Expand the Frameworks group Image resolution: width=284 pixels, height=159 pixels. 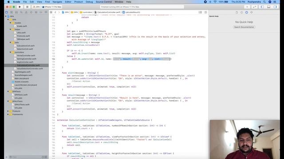click(8, 114)
